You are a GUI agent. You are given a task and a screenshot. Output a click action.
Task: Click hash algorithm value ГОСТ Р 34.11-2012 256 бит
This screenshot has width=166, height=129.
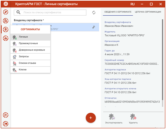120,83
